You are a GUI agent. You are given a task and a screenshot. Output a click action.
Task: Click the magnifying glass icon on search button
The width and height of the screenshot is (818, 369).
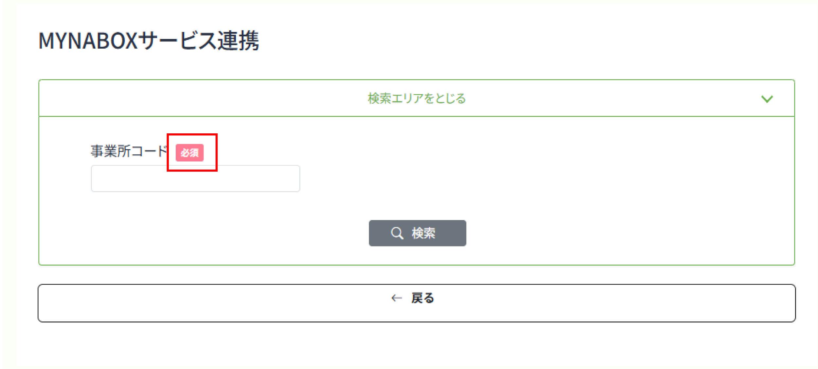coord(397,233)
